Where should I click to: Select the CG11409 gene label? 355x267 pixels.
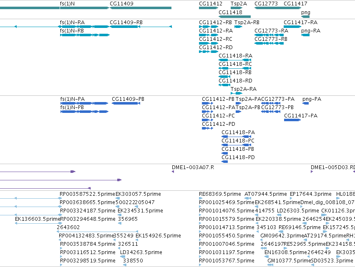(x=121, y=4)
